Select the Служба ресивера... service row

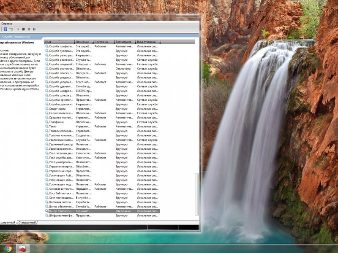(x=102, y=60)
